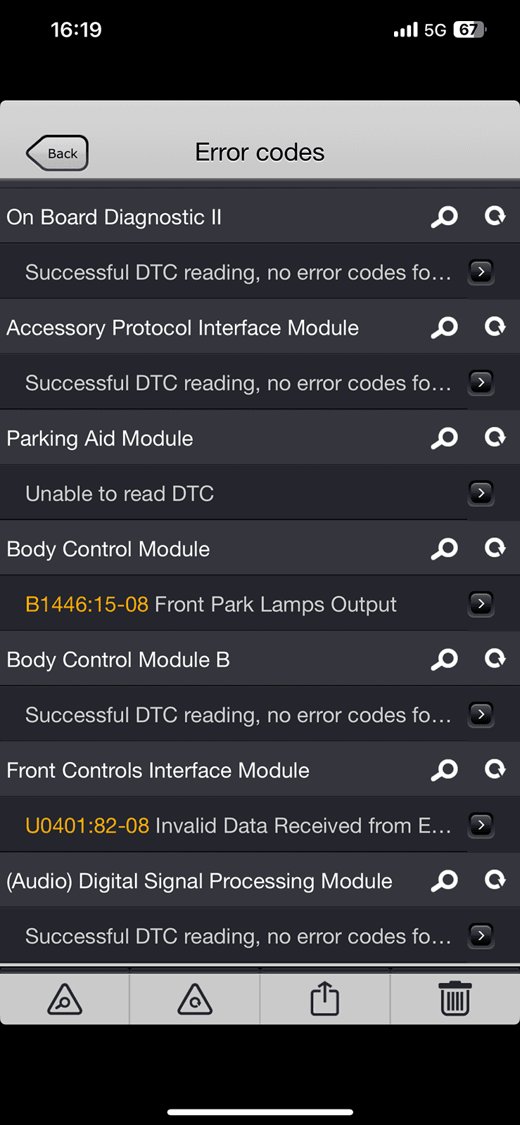520x1125 pixels.
Task: Tap the battery indicator in the status bar
Action: pyautogui.click(x=470, y=30)
